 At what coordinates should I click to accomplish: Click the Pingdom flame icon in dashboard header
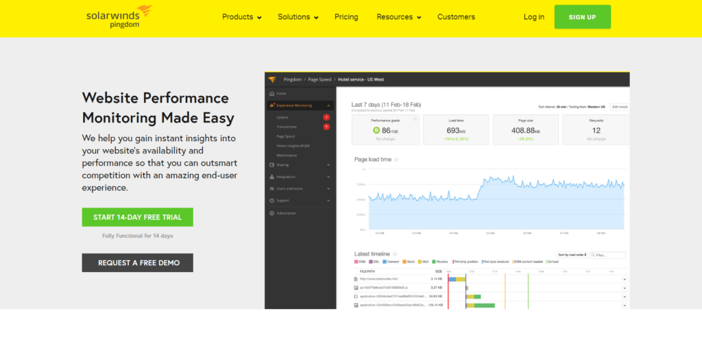272,79
